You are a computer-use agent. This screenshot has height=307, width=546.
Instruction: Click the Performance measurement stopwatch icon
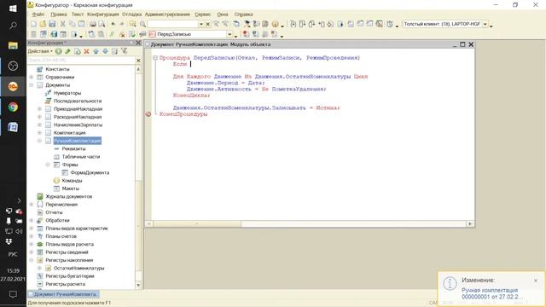click(390, 24)
